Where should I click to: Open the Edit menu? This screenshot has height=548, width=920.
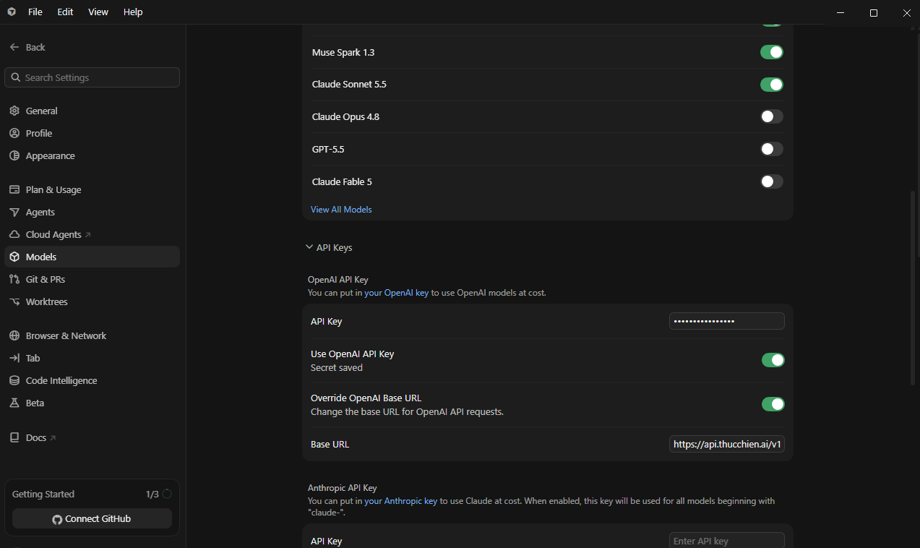[x=65, y=12]
